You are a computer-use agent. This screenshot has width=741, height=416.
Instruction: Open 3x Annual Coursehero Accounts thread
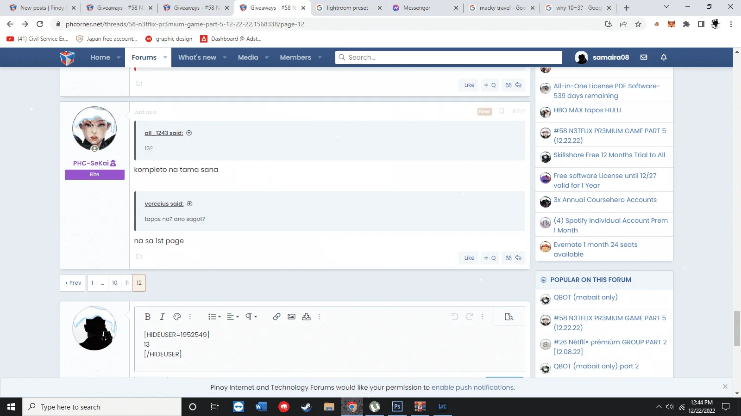pos(605,200)
